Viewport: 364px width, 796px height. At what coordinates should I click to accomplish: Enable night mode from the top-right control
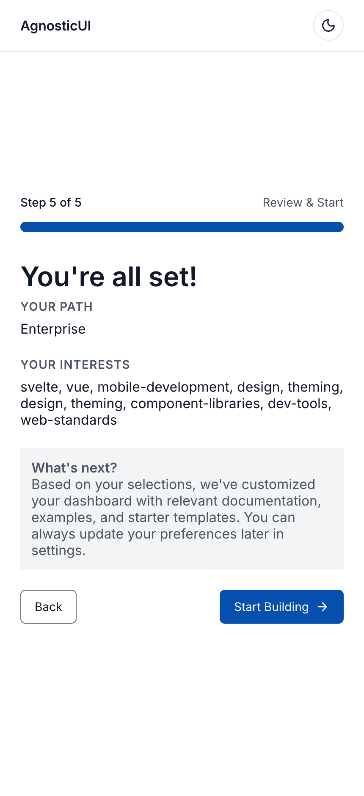click(x=328, y=25)
